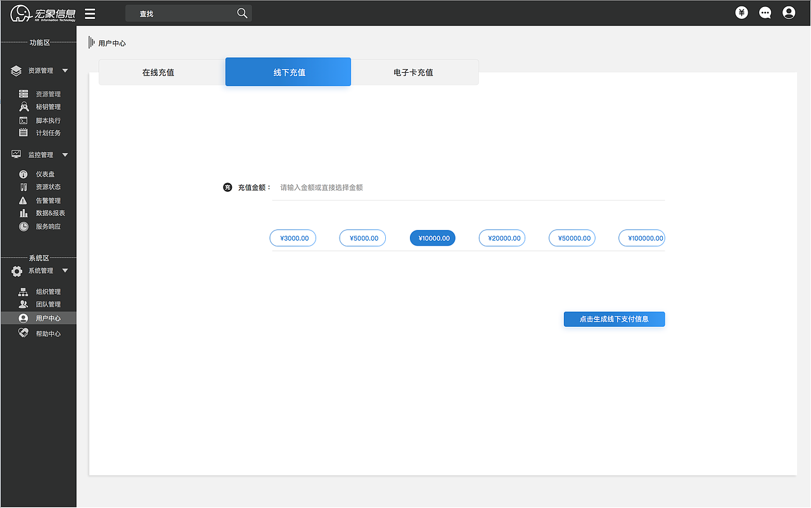Viewport: 811px width, 508px height.
Task: Collapse the 系统管理 section arrow
Action: click(65, 270)
